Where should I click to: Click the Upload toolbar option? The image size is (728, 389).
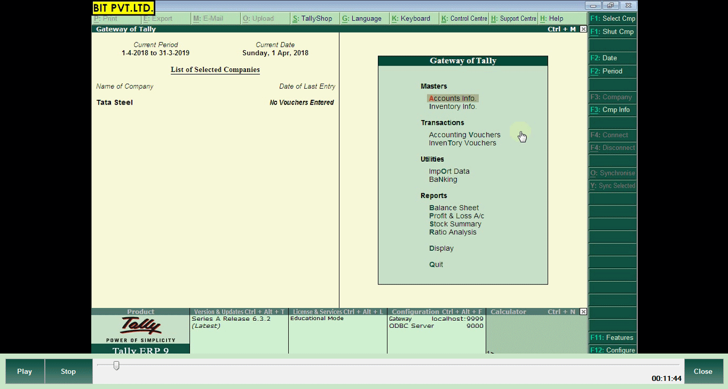(265, 19)
